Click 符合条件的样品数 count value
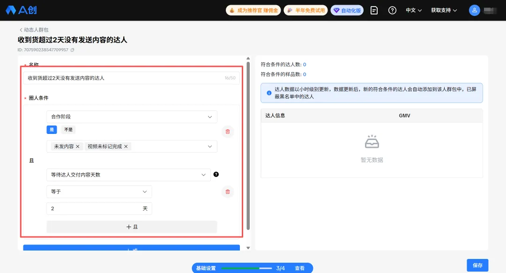 305,74
